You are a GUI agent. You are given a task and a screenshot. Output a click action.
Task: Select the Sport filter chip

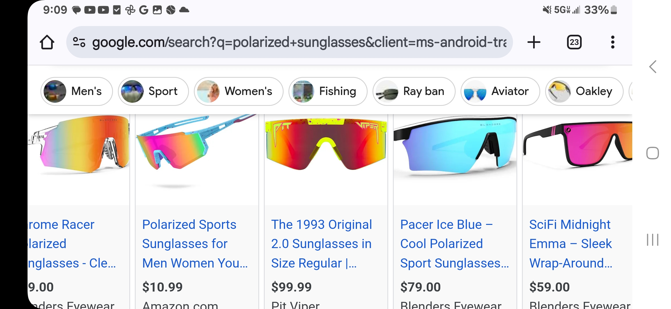(x=153, y=91)
